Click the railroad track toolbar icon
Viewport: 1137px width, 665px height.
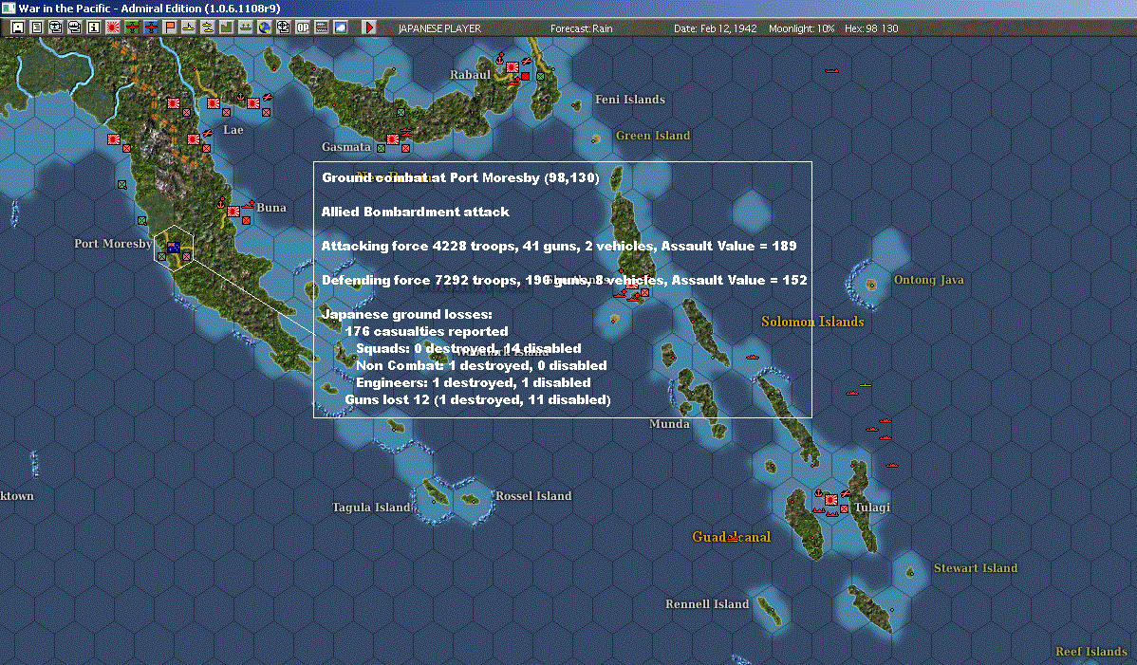tap(321, 28)
